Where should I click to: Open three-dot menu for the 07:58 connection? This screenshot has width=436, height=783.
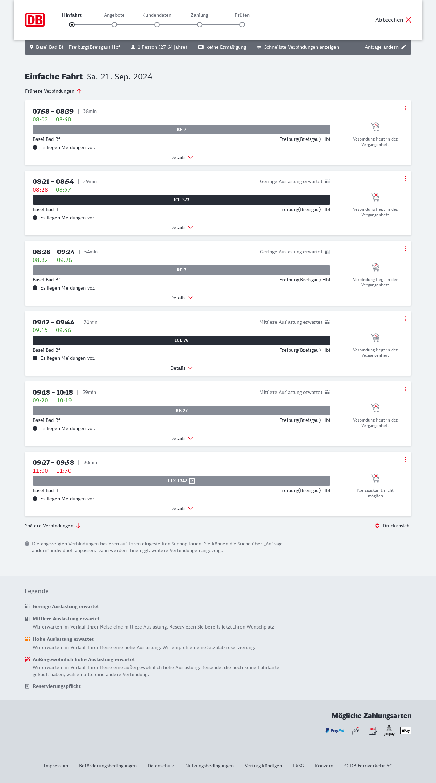405,108
